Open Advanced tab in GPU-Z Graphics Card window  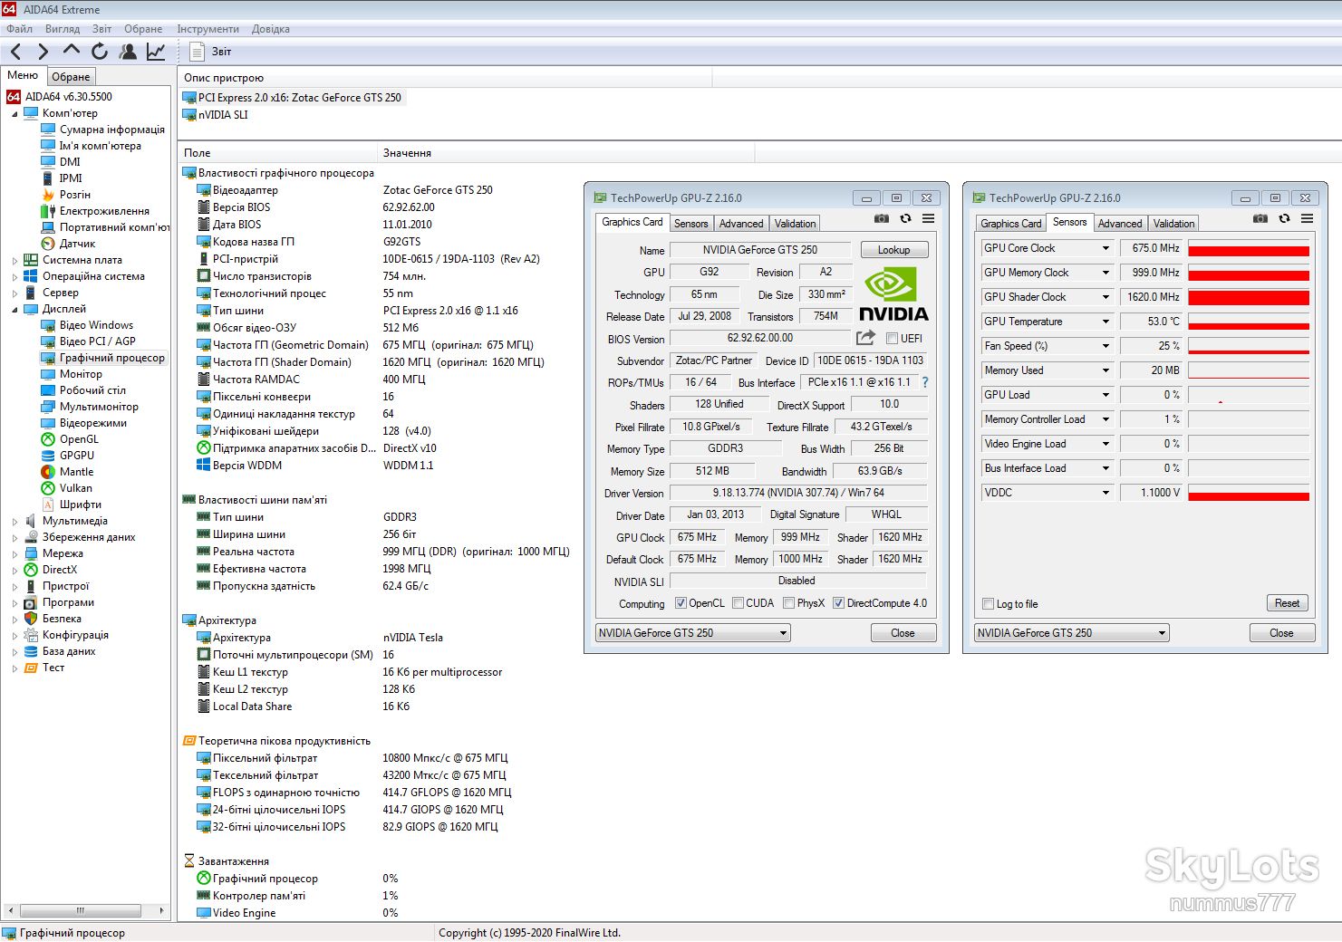(741, 224)
